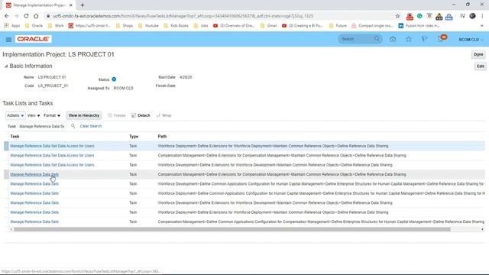
Task: Open the Chrome three-dot menu
Action: [482, 16]
